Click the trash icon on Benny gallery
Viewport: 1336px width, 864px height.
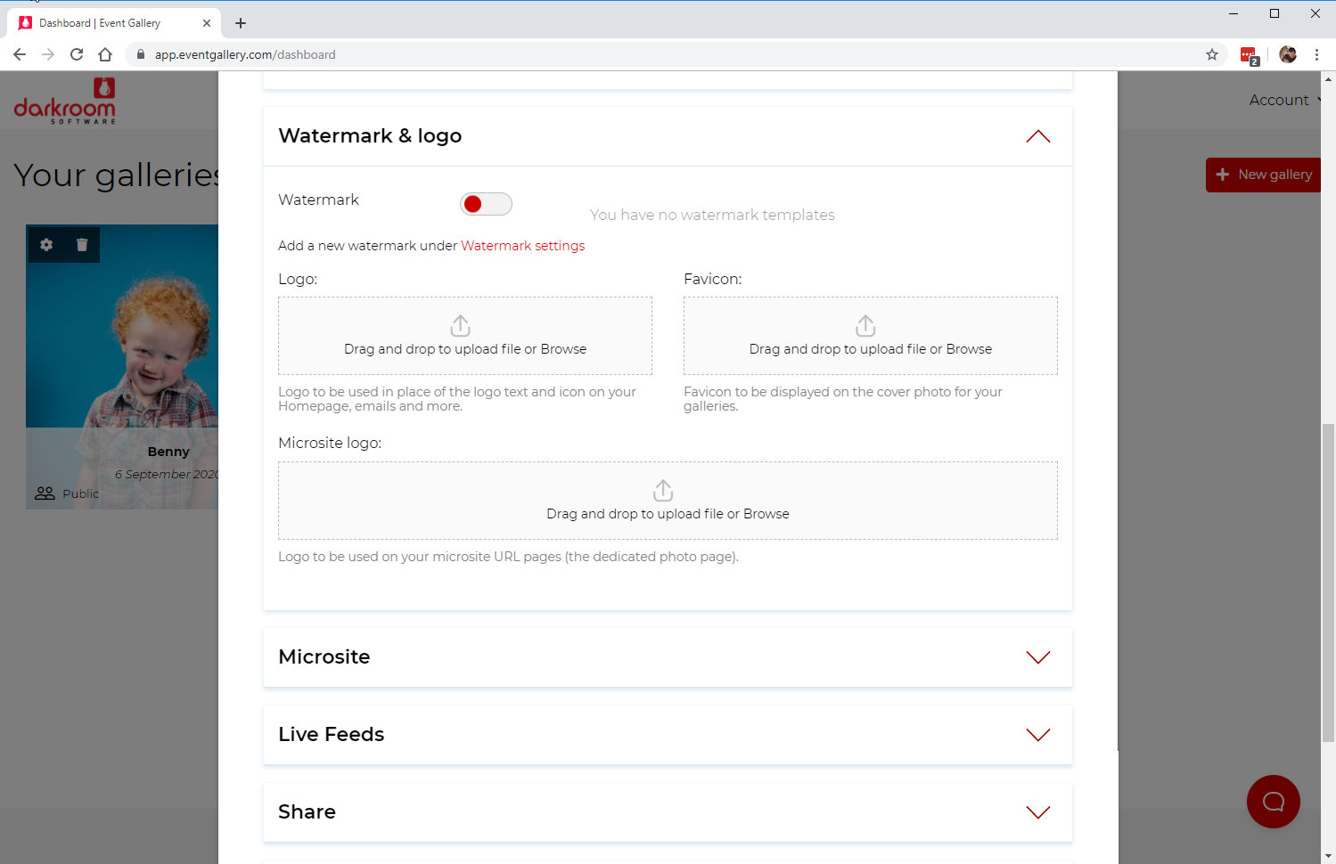coord(82,245)
